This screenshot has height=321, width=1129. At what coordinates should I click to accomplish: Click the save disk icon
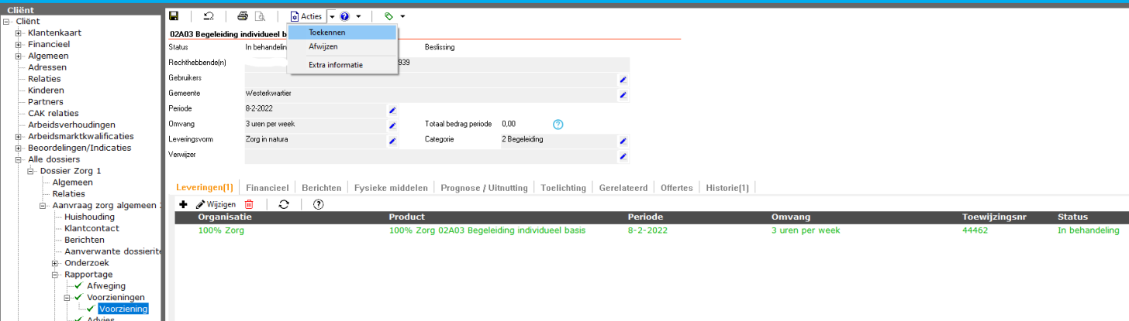(174, 16)
